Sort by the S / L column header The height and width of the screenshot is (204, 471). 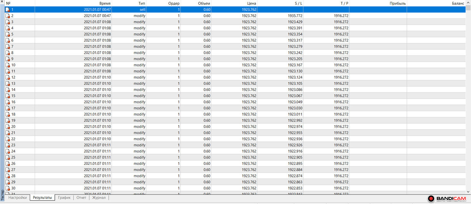(280, 3)
